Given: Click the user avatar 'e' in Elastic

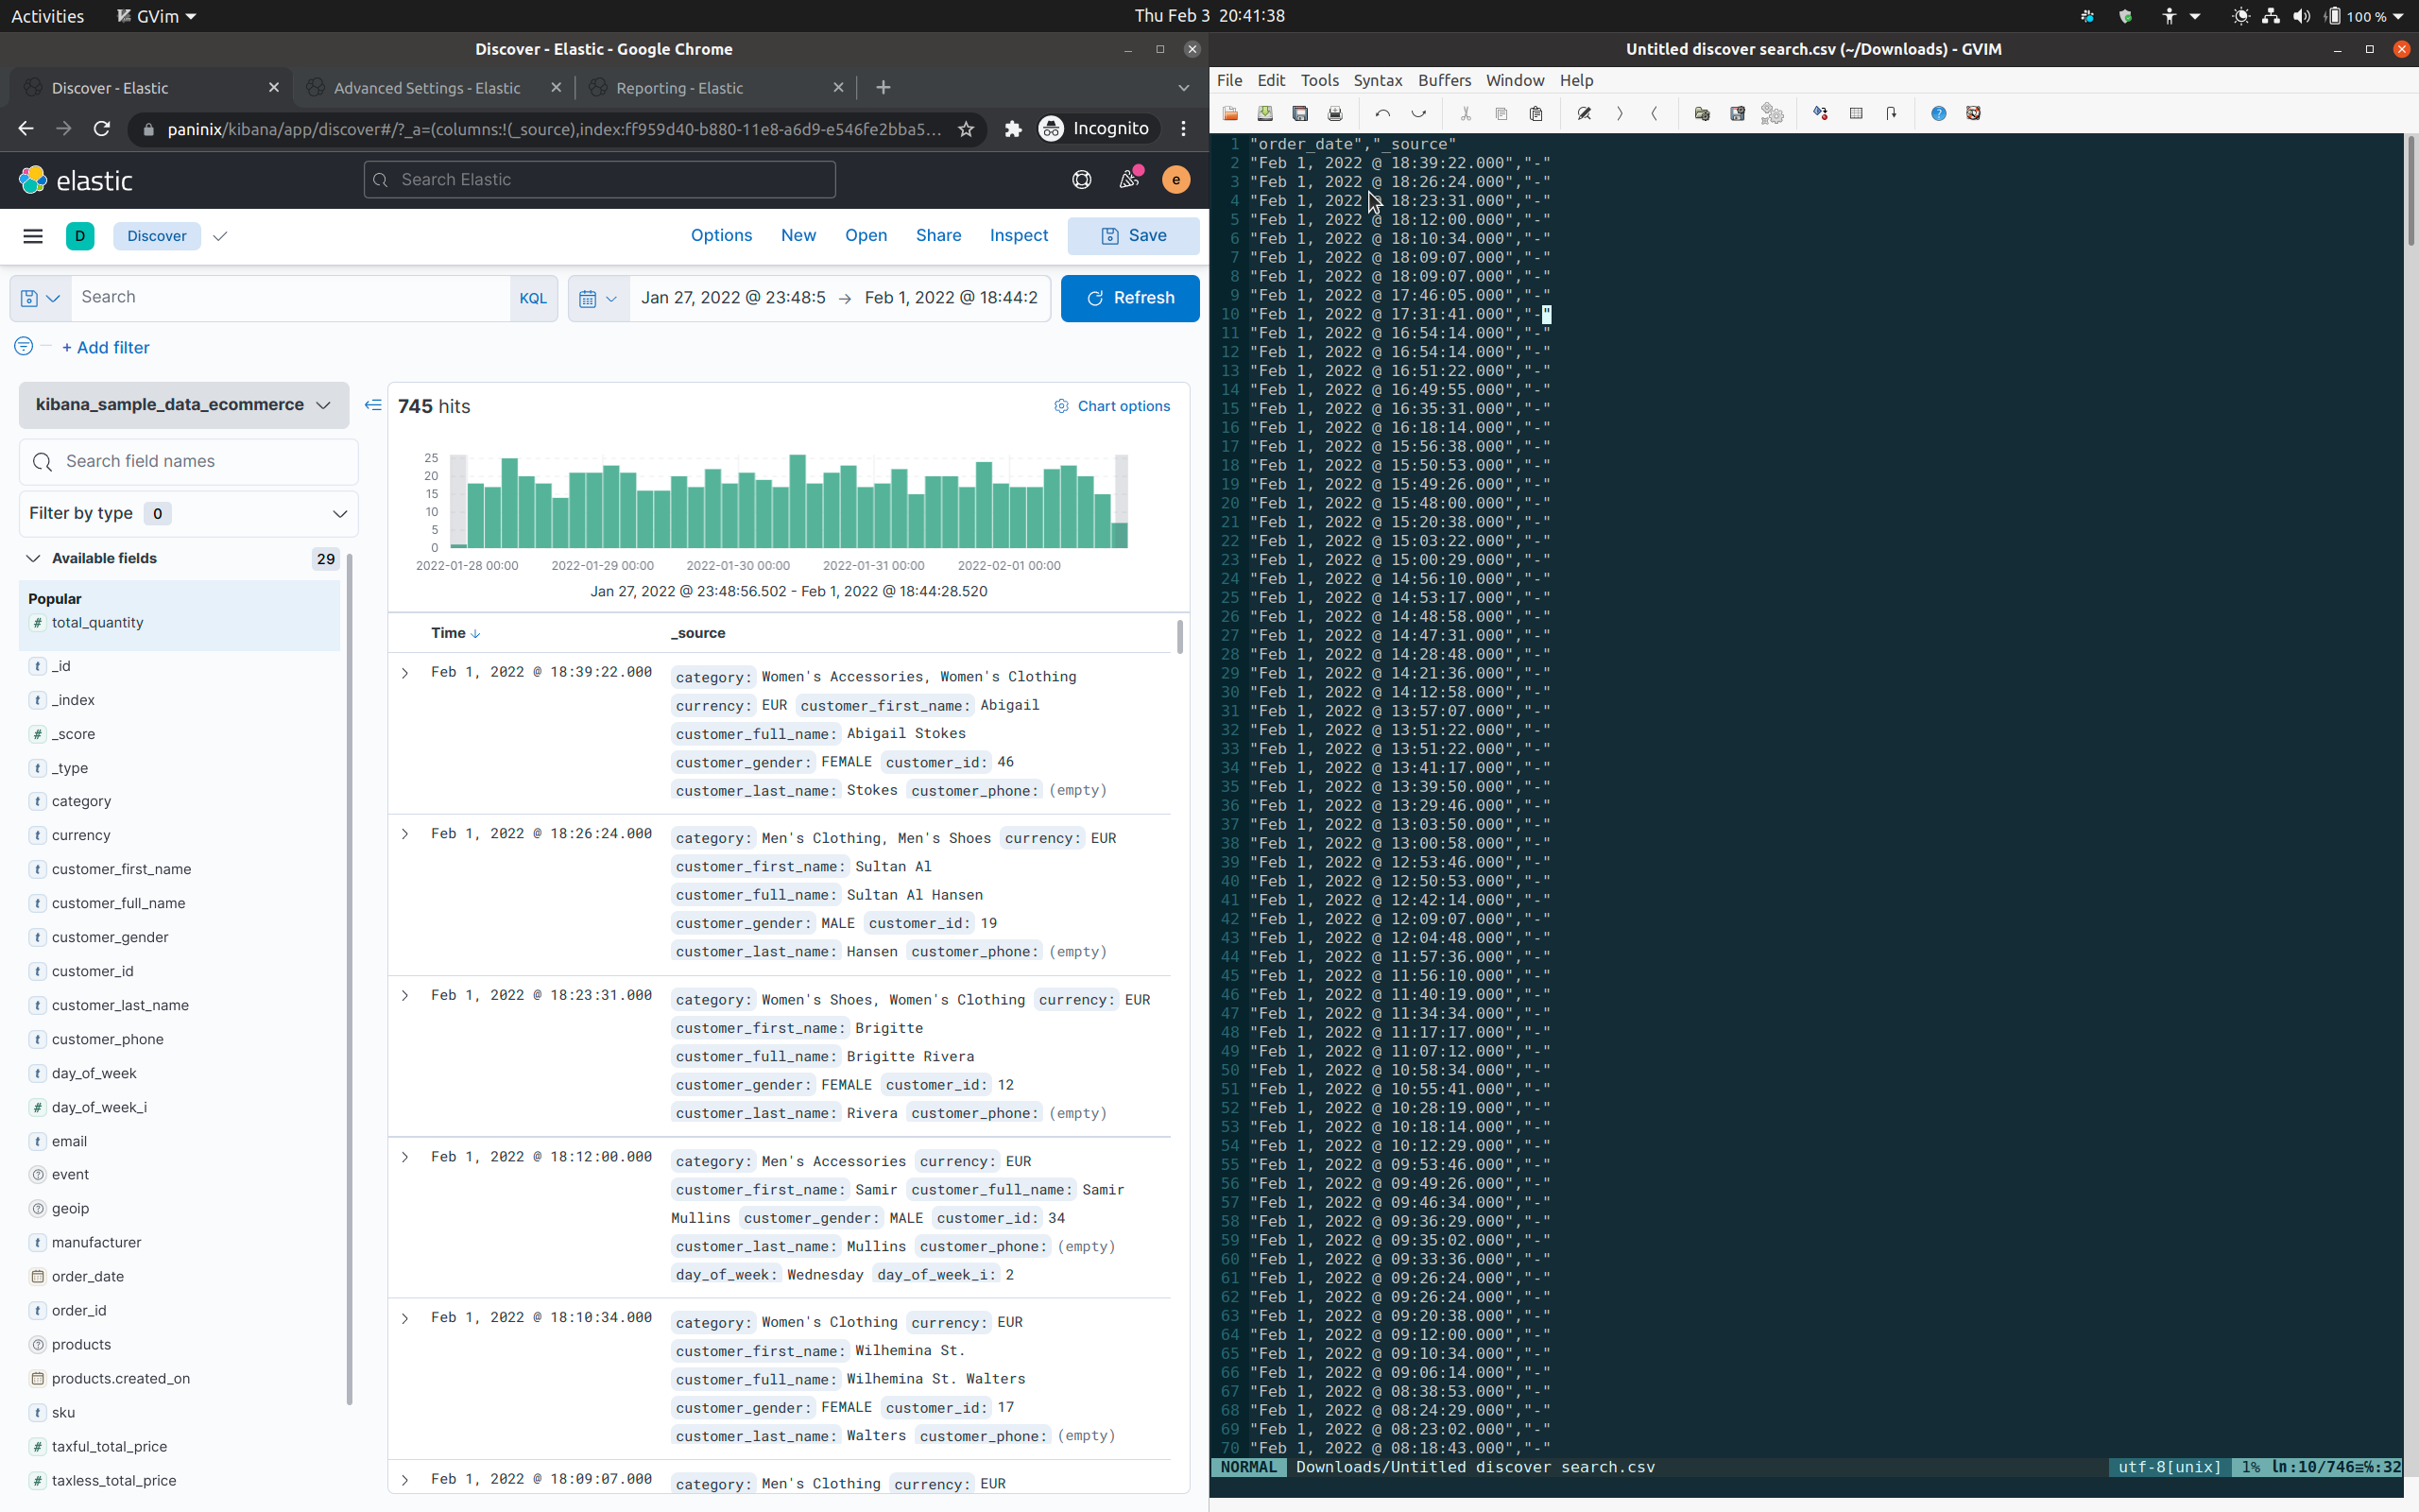Looking at the screenshot, I should [1176, 179].
